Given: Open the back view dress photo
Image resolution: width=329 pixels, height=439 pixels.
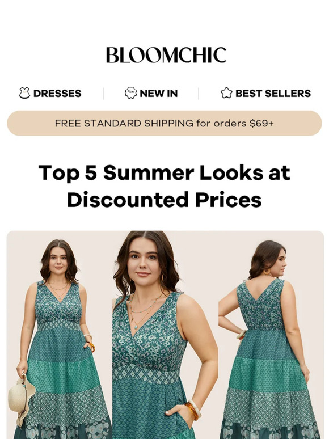Looking at the screenshot, I should pyautogui.click(x=271, y=335).
